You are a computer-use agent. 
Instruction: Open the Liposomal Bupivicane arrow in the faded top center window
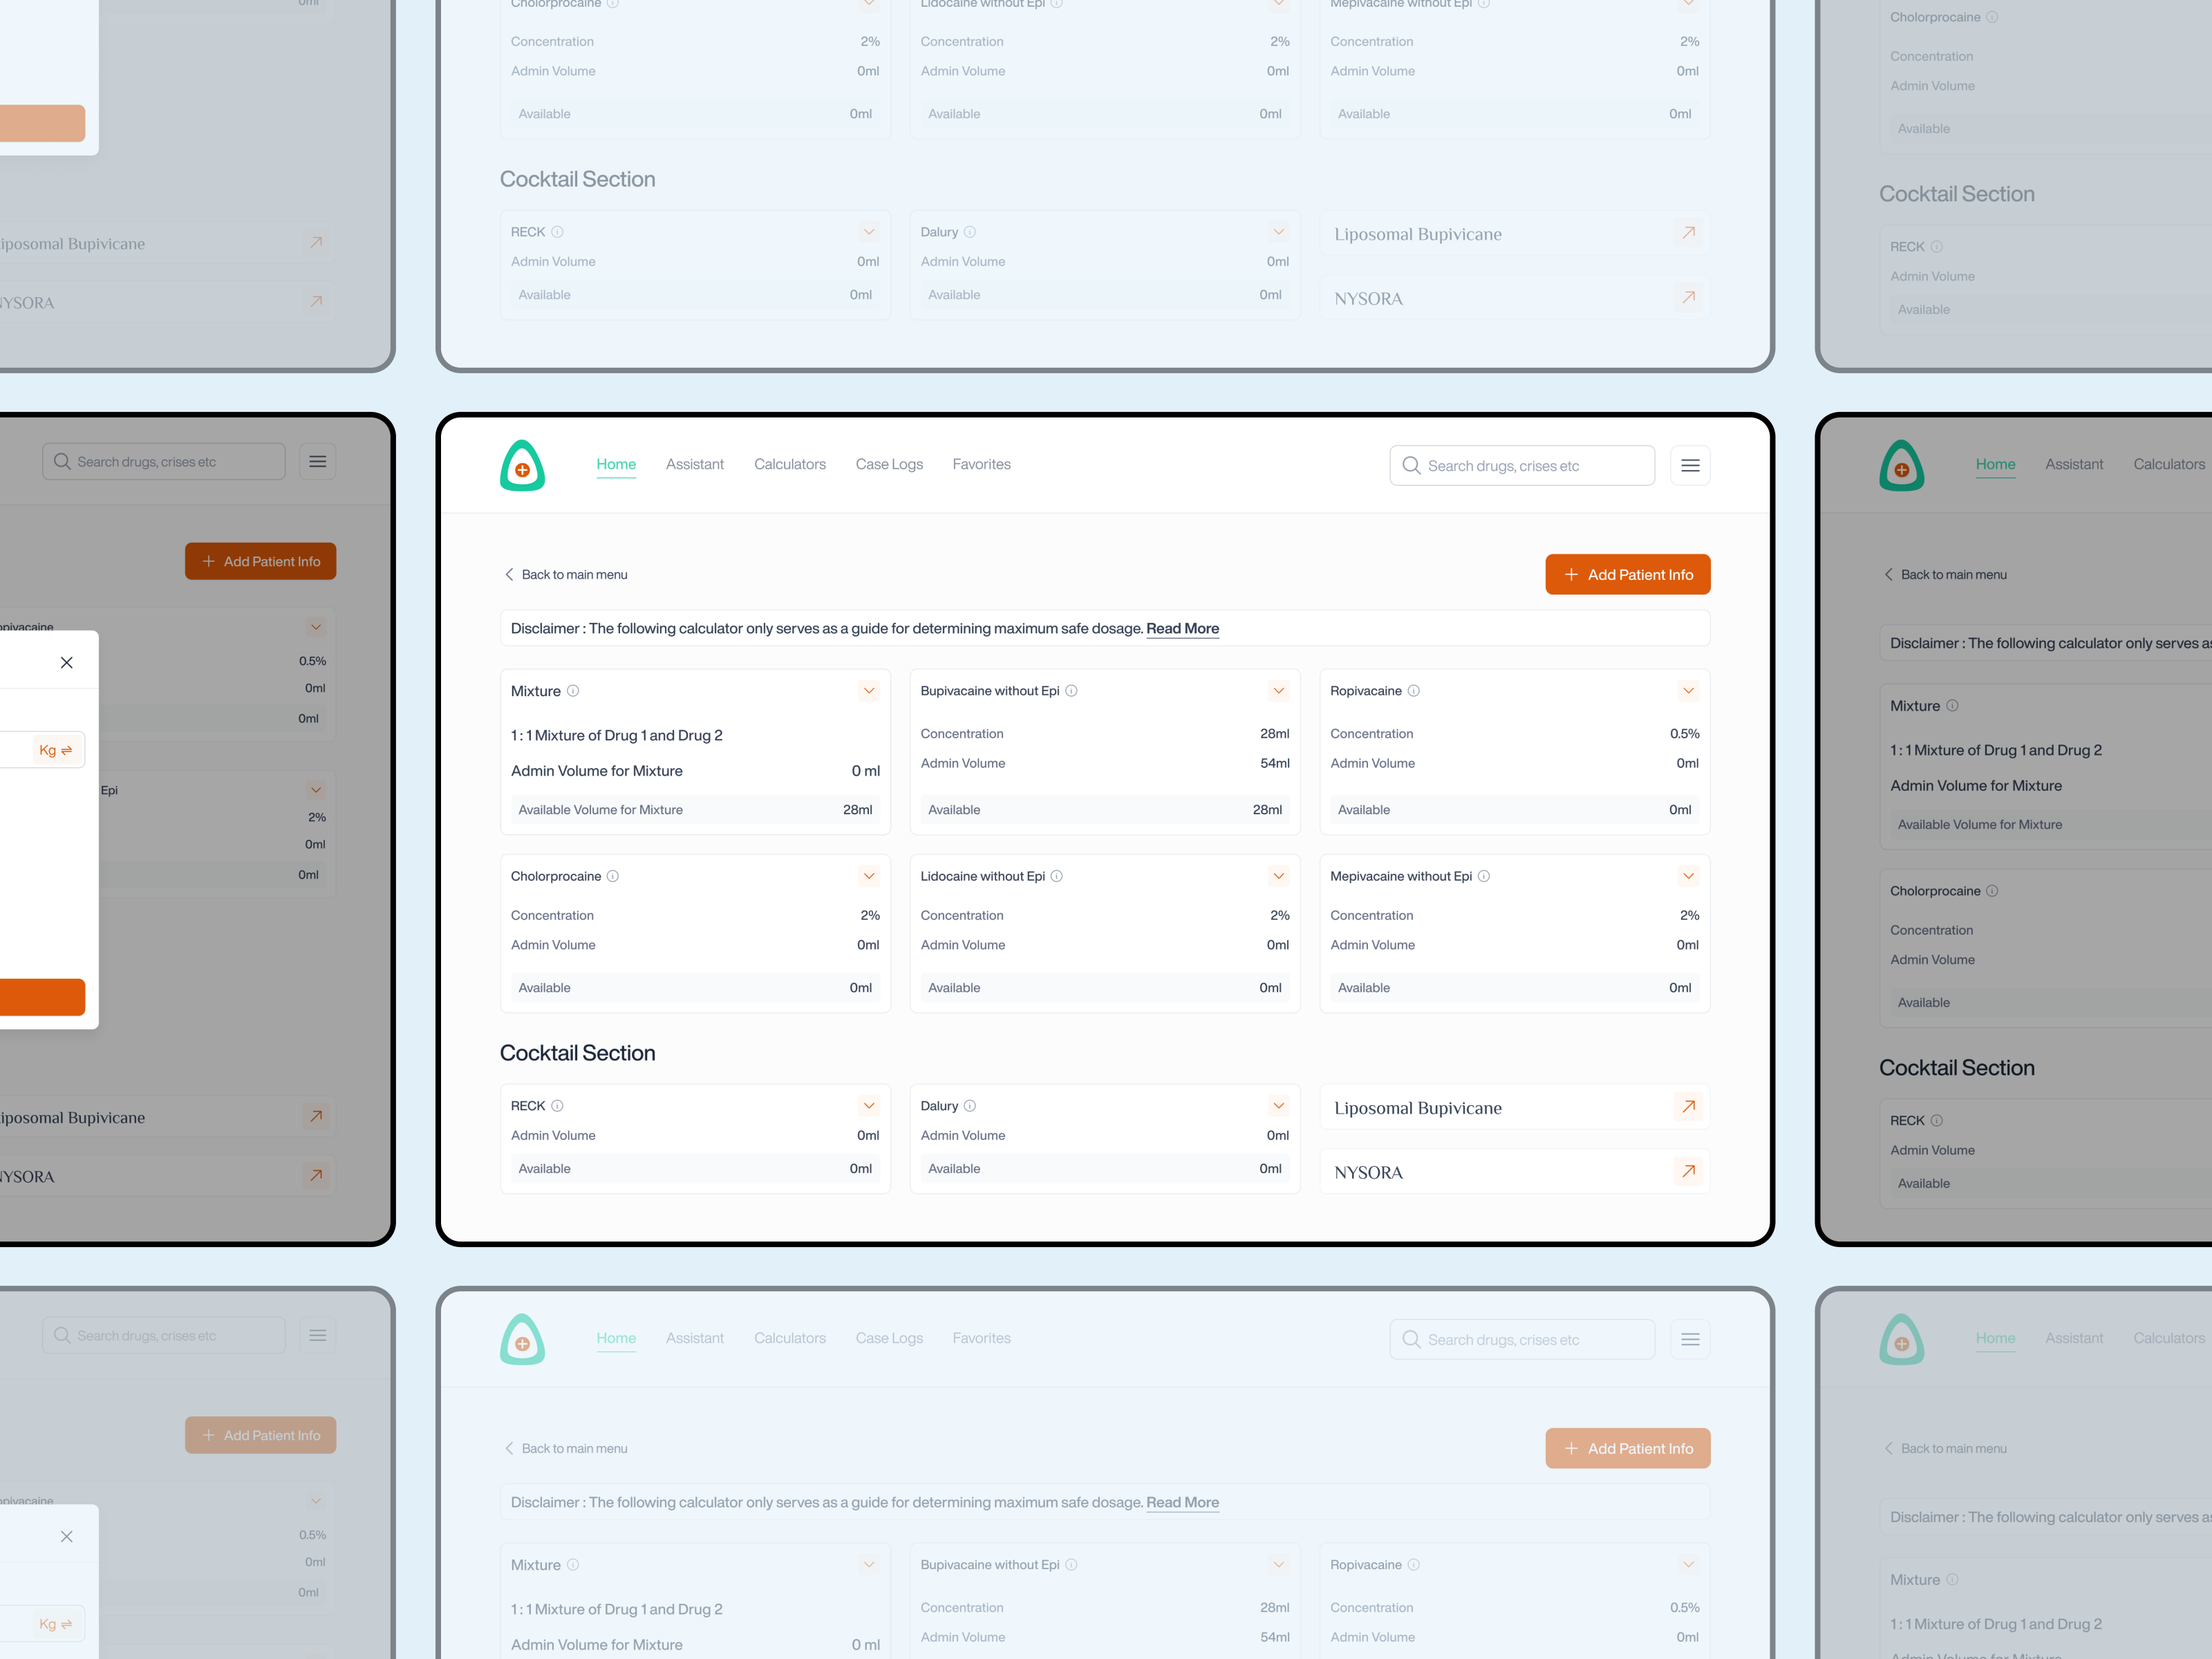point(1688,232)
